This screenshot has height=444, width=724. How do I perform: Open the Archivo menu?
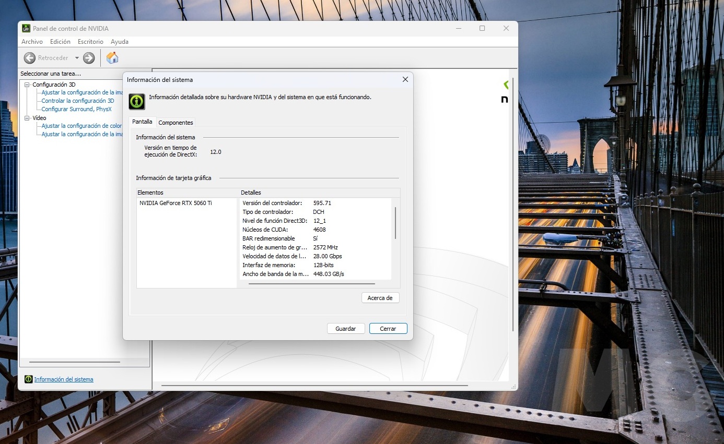click(x=32, y=42)
